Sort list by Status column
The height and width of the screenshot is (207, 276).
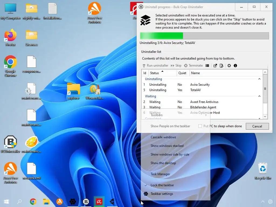(x=163, y=73)
